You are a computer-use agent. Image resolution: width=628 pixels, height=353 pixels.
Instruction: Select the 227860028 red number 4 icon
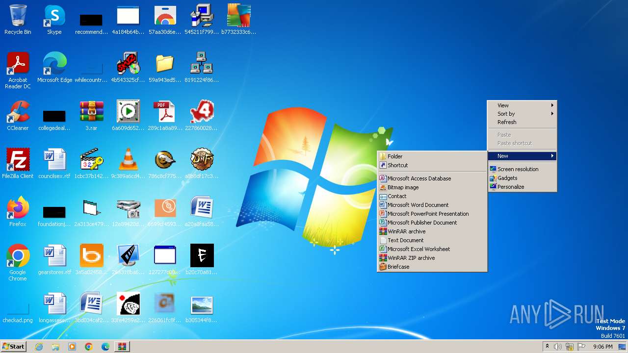click(x=202, y=116)
